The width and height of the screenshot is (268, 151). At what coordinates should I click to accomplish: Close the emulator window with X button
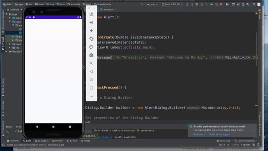point(89,8)
